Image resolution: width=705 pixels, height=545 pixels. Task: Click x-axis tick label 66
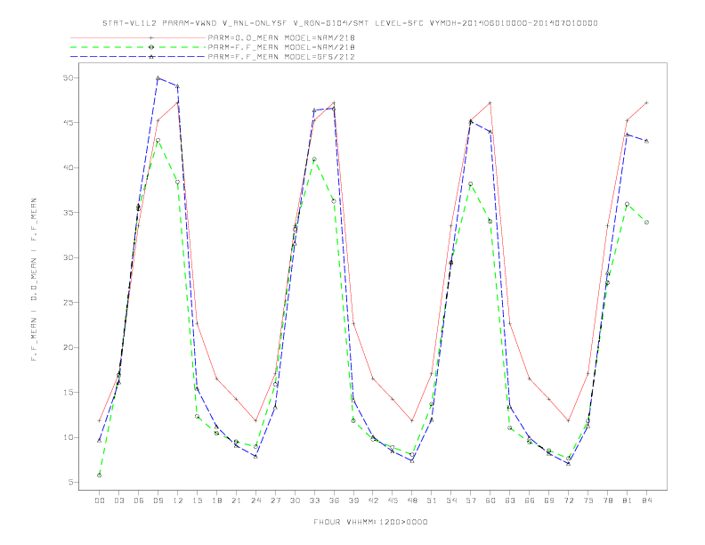coord(530,500)
